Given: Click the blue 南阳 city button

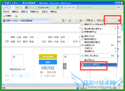Looking at the screenshot, I should (x=48, y=62).
